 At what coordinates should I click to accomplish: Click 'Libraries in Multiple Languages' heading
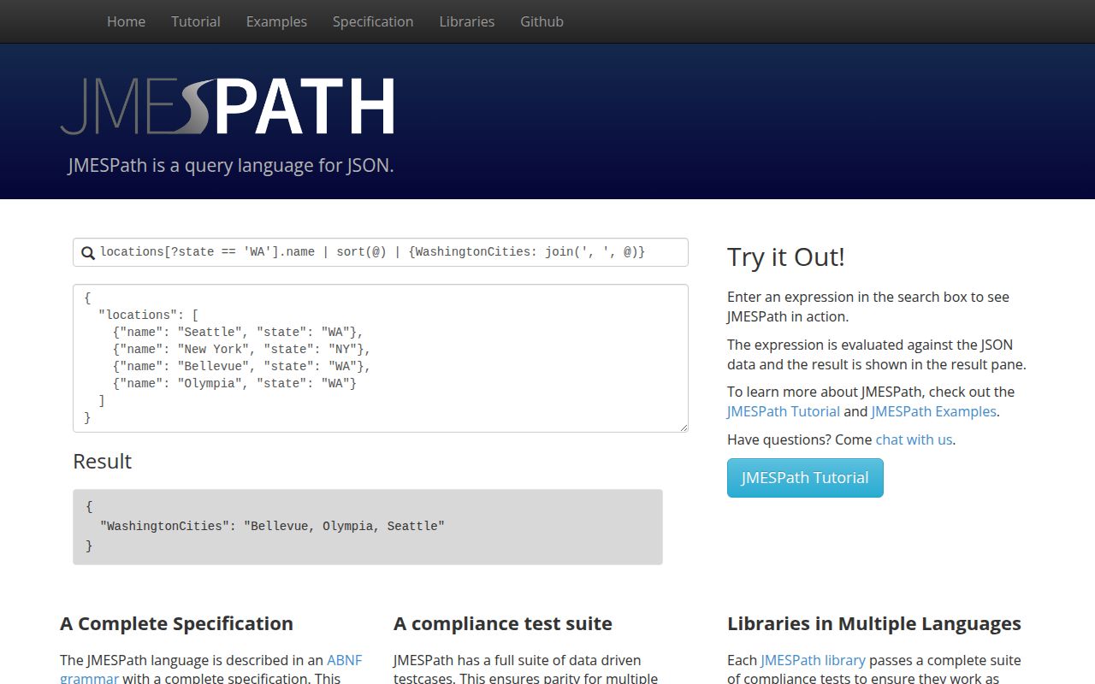(x=874, y=624)
